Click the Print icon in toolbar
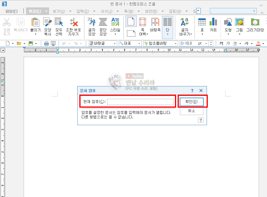Screen dimensions: 267x197 (46, 44)
